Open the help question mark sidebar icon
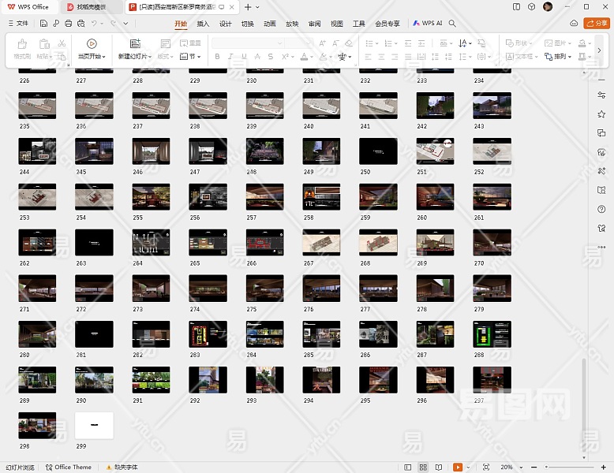This screenshot has width=614, height=473. [x=601, y=208]
